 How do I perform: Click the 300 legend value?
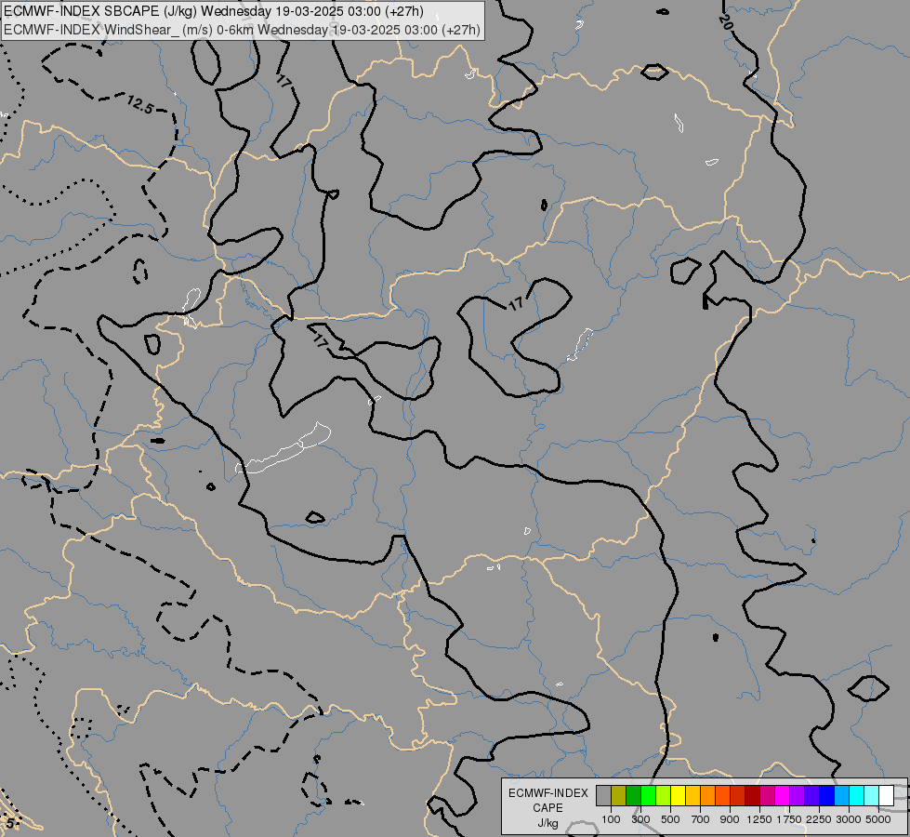[640, 819]
